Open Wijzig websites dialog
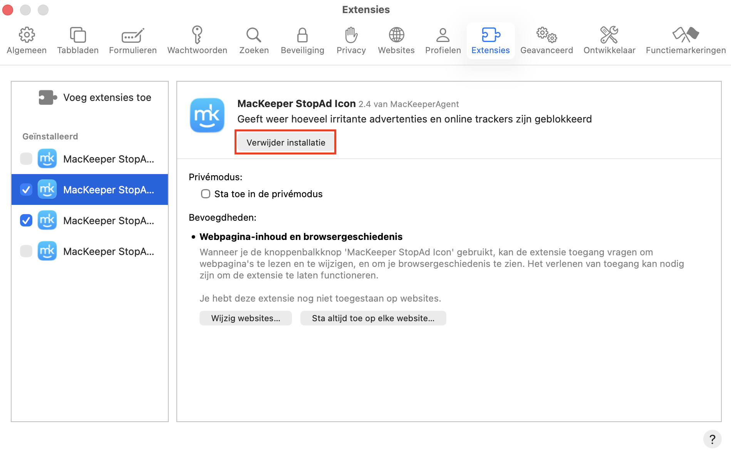Image resolution: width=731 pixels, height=456 pixels. (245, 318)
